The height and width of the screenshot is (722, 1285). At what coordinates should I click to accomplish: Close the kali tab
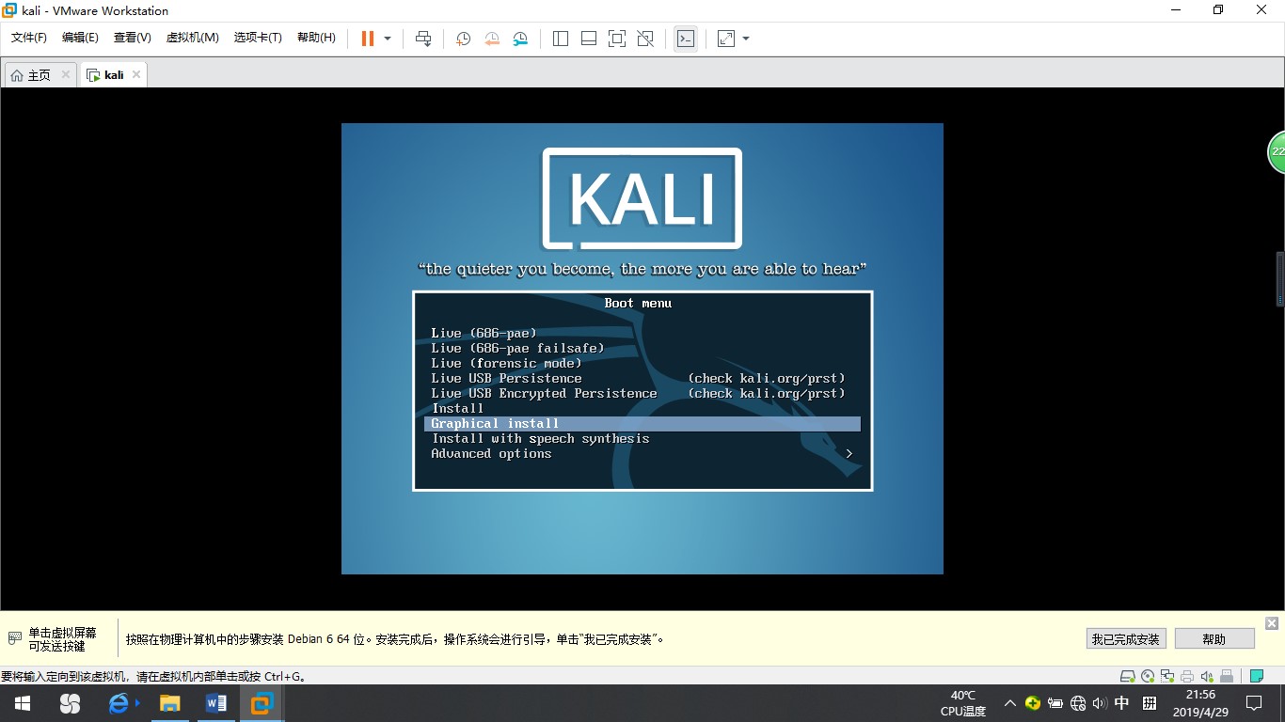point(136,74)
